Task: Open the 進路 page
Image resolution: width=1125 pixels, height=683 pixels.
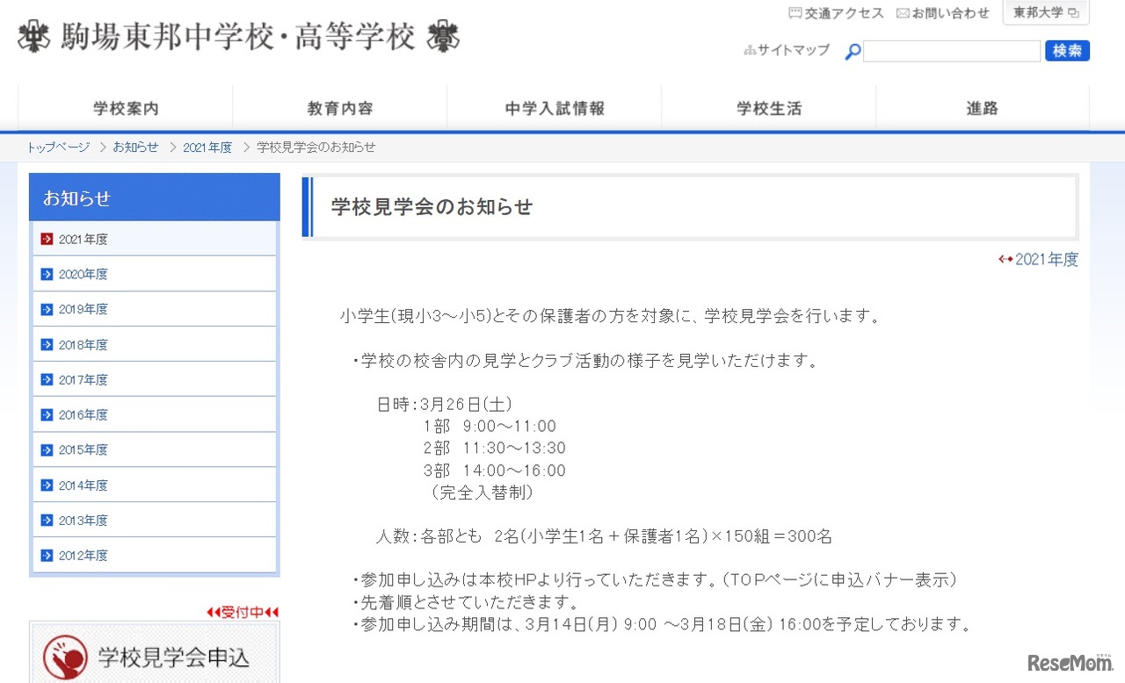Action: point(982,108)
